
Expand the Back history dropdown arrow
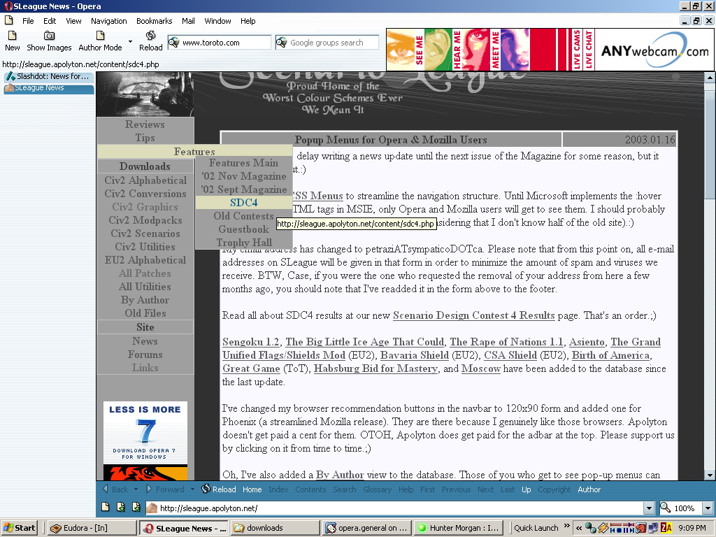136,489
